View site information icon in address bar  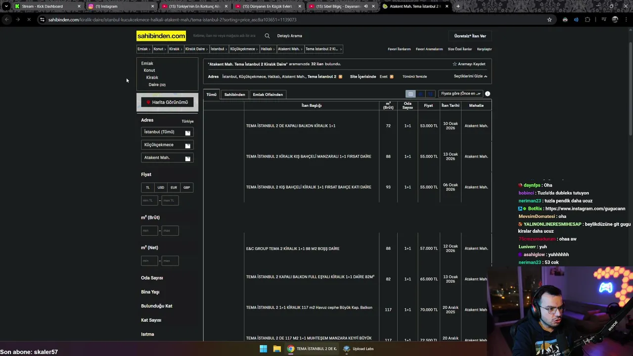42,20
